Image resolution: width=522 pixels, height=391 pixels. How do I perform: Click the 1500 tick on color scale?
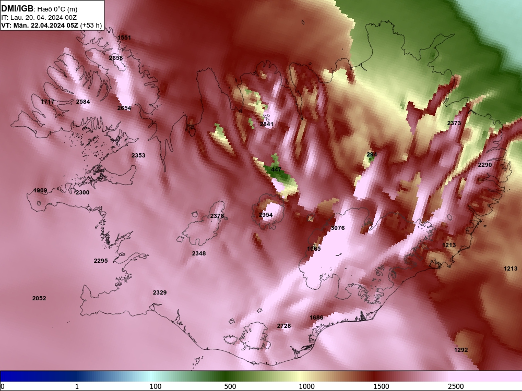(x=381, y=386)
